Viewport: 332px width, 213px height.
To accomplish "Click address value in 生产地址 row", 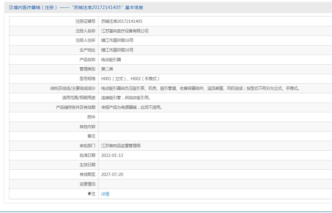I will 117,50.
